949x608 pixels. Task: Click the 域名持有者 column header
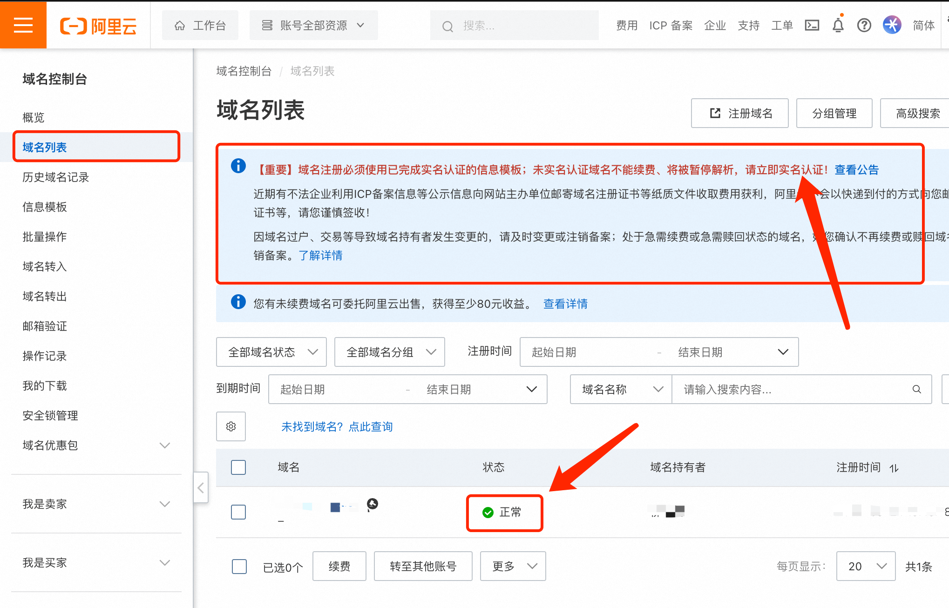click(x=678, y=467)
